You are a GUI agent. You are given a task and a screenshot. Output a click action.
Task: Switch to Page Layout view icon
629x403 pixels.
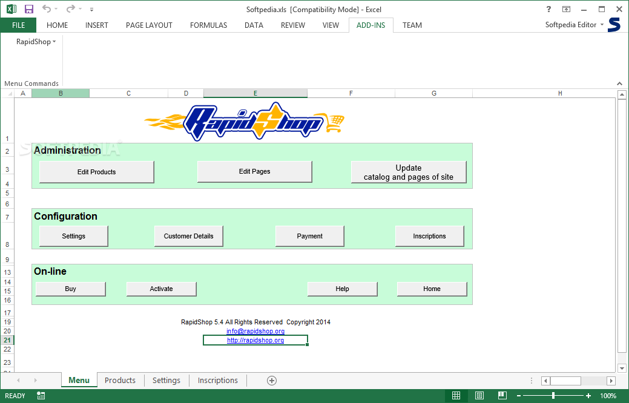(479, 396)
